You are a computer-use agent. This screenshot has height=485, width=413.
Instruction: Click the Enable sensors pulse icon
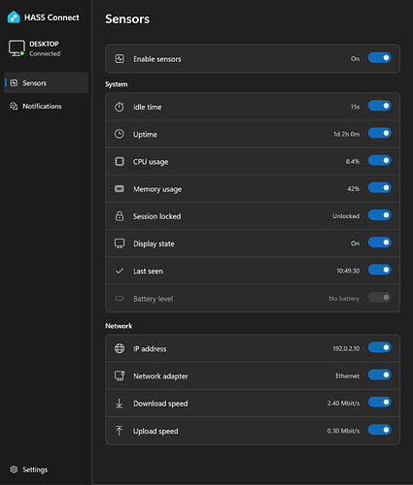(120, 59)
